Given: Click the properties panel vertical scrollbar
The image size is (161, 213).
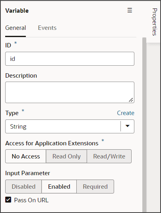Looking at the screenshot, I should [x=144, y=125].
